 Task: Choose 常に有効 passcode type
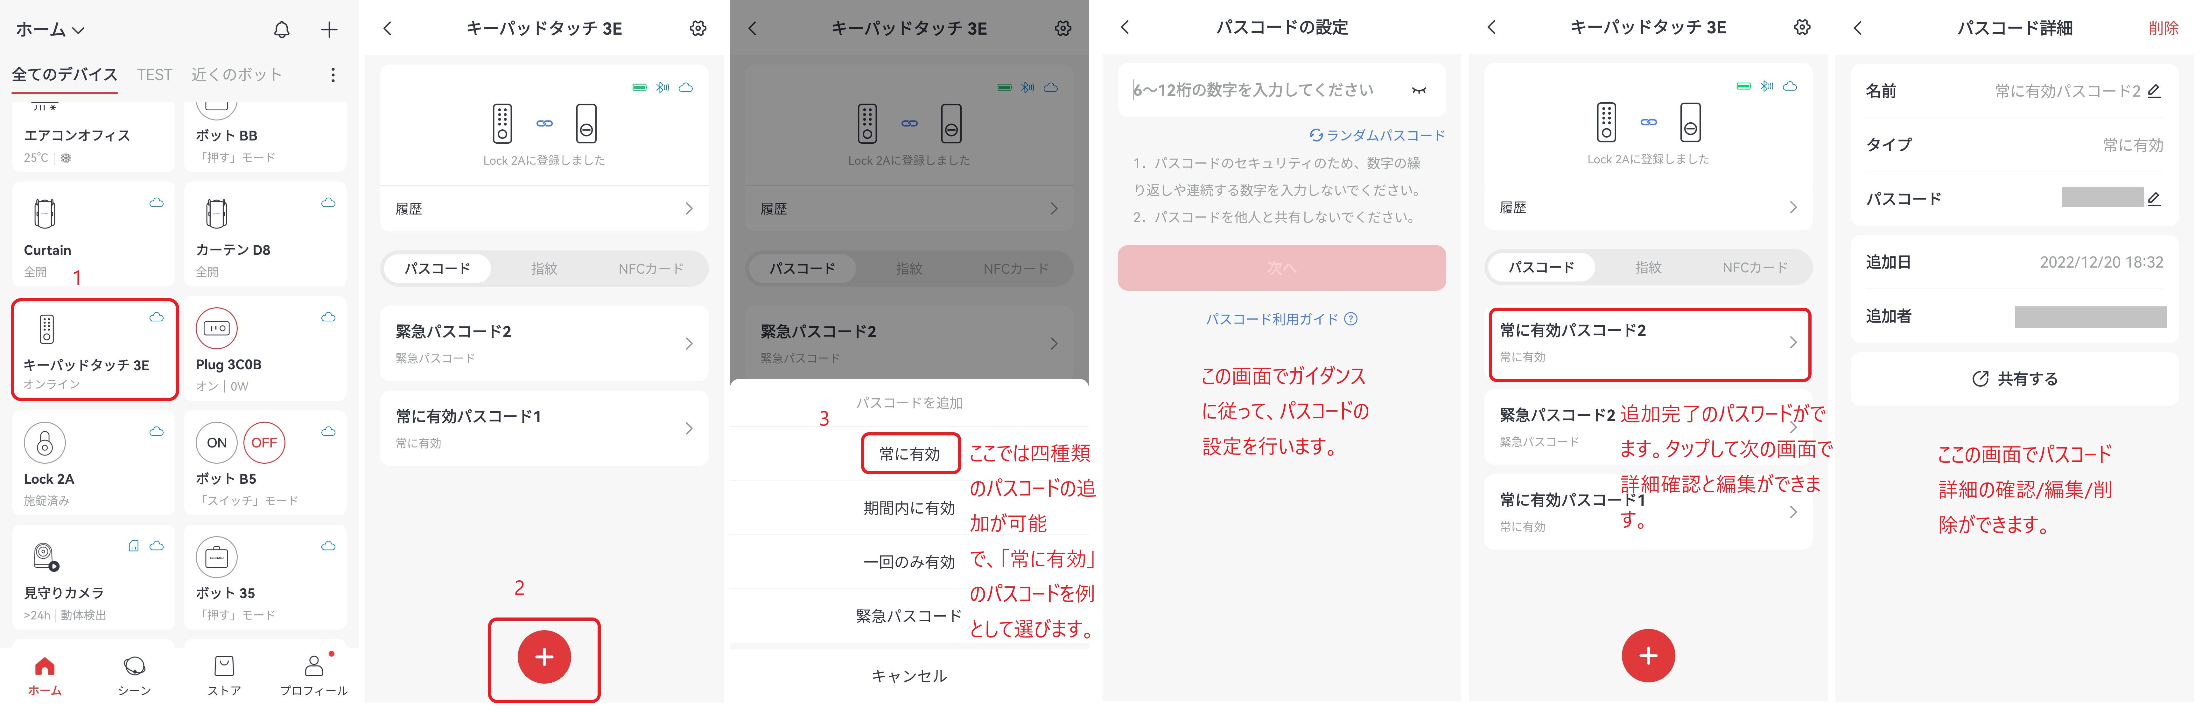[x=909, y=454]
